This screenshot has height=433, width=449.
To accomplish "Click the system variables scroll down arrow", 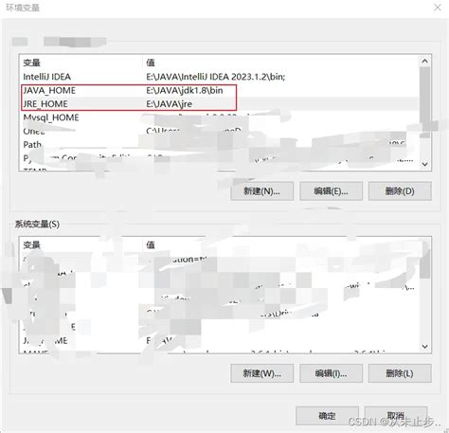I will click(x=425, y=347).
